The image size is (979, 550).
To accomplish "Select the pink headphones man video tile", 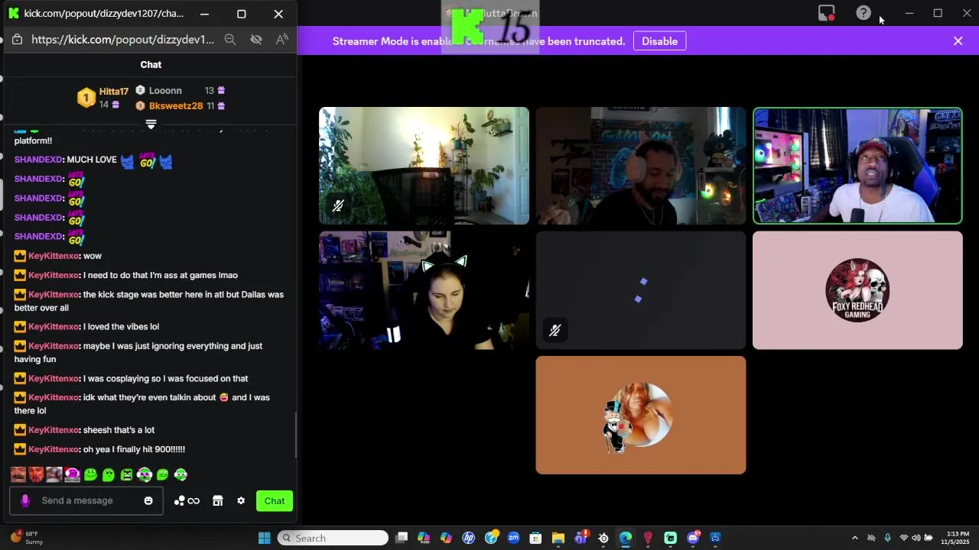I will pos(641,166).
